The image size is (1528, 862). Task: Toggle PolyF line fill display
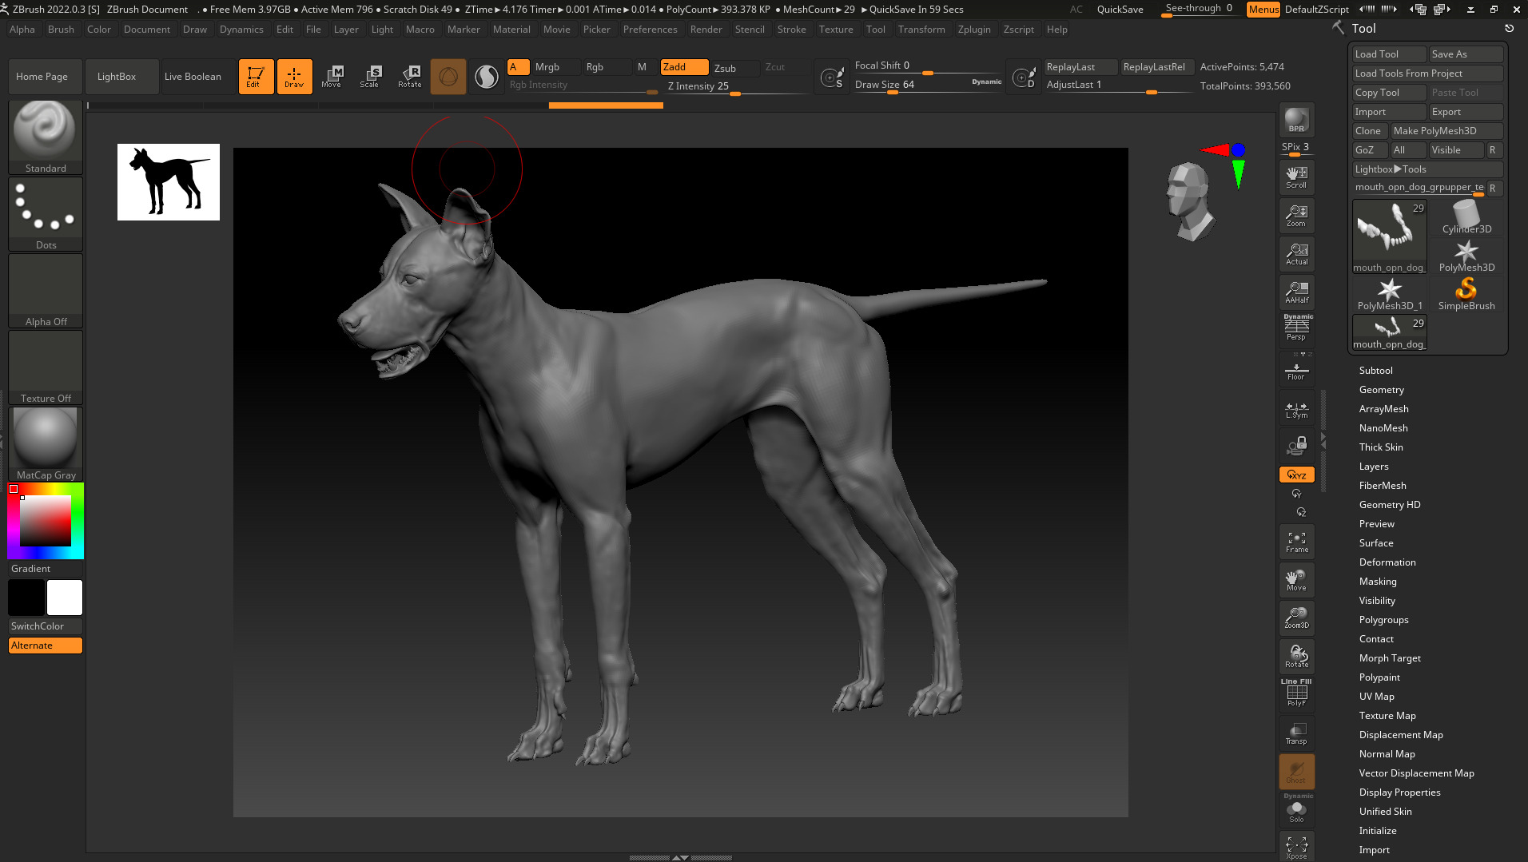click(x=1296, y=693)
